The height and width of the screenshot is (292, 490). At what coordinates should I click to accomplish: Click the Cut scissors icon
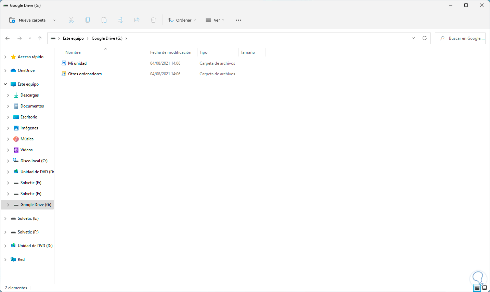(x=71, y=20)
